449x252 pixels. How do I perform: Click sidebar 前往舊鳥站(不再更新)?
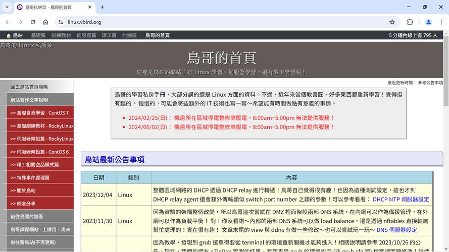coord(40,242)
